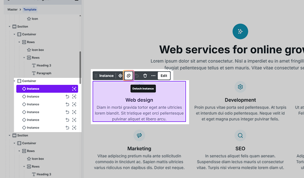Select the Icon row at the top of the tree
304x178 pixels.
[x=32, y=19]
